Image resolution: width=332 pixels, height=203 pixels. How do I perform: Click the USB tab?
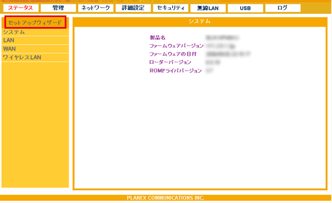[245, 8]
